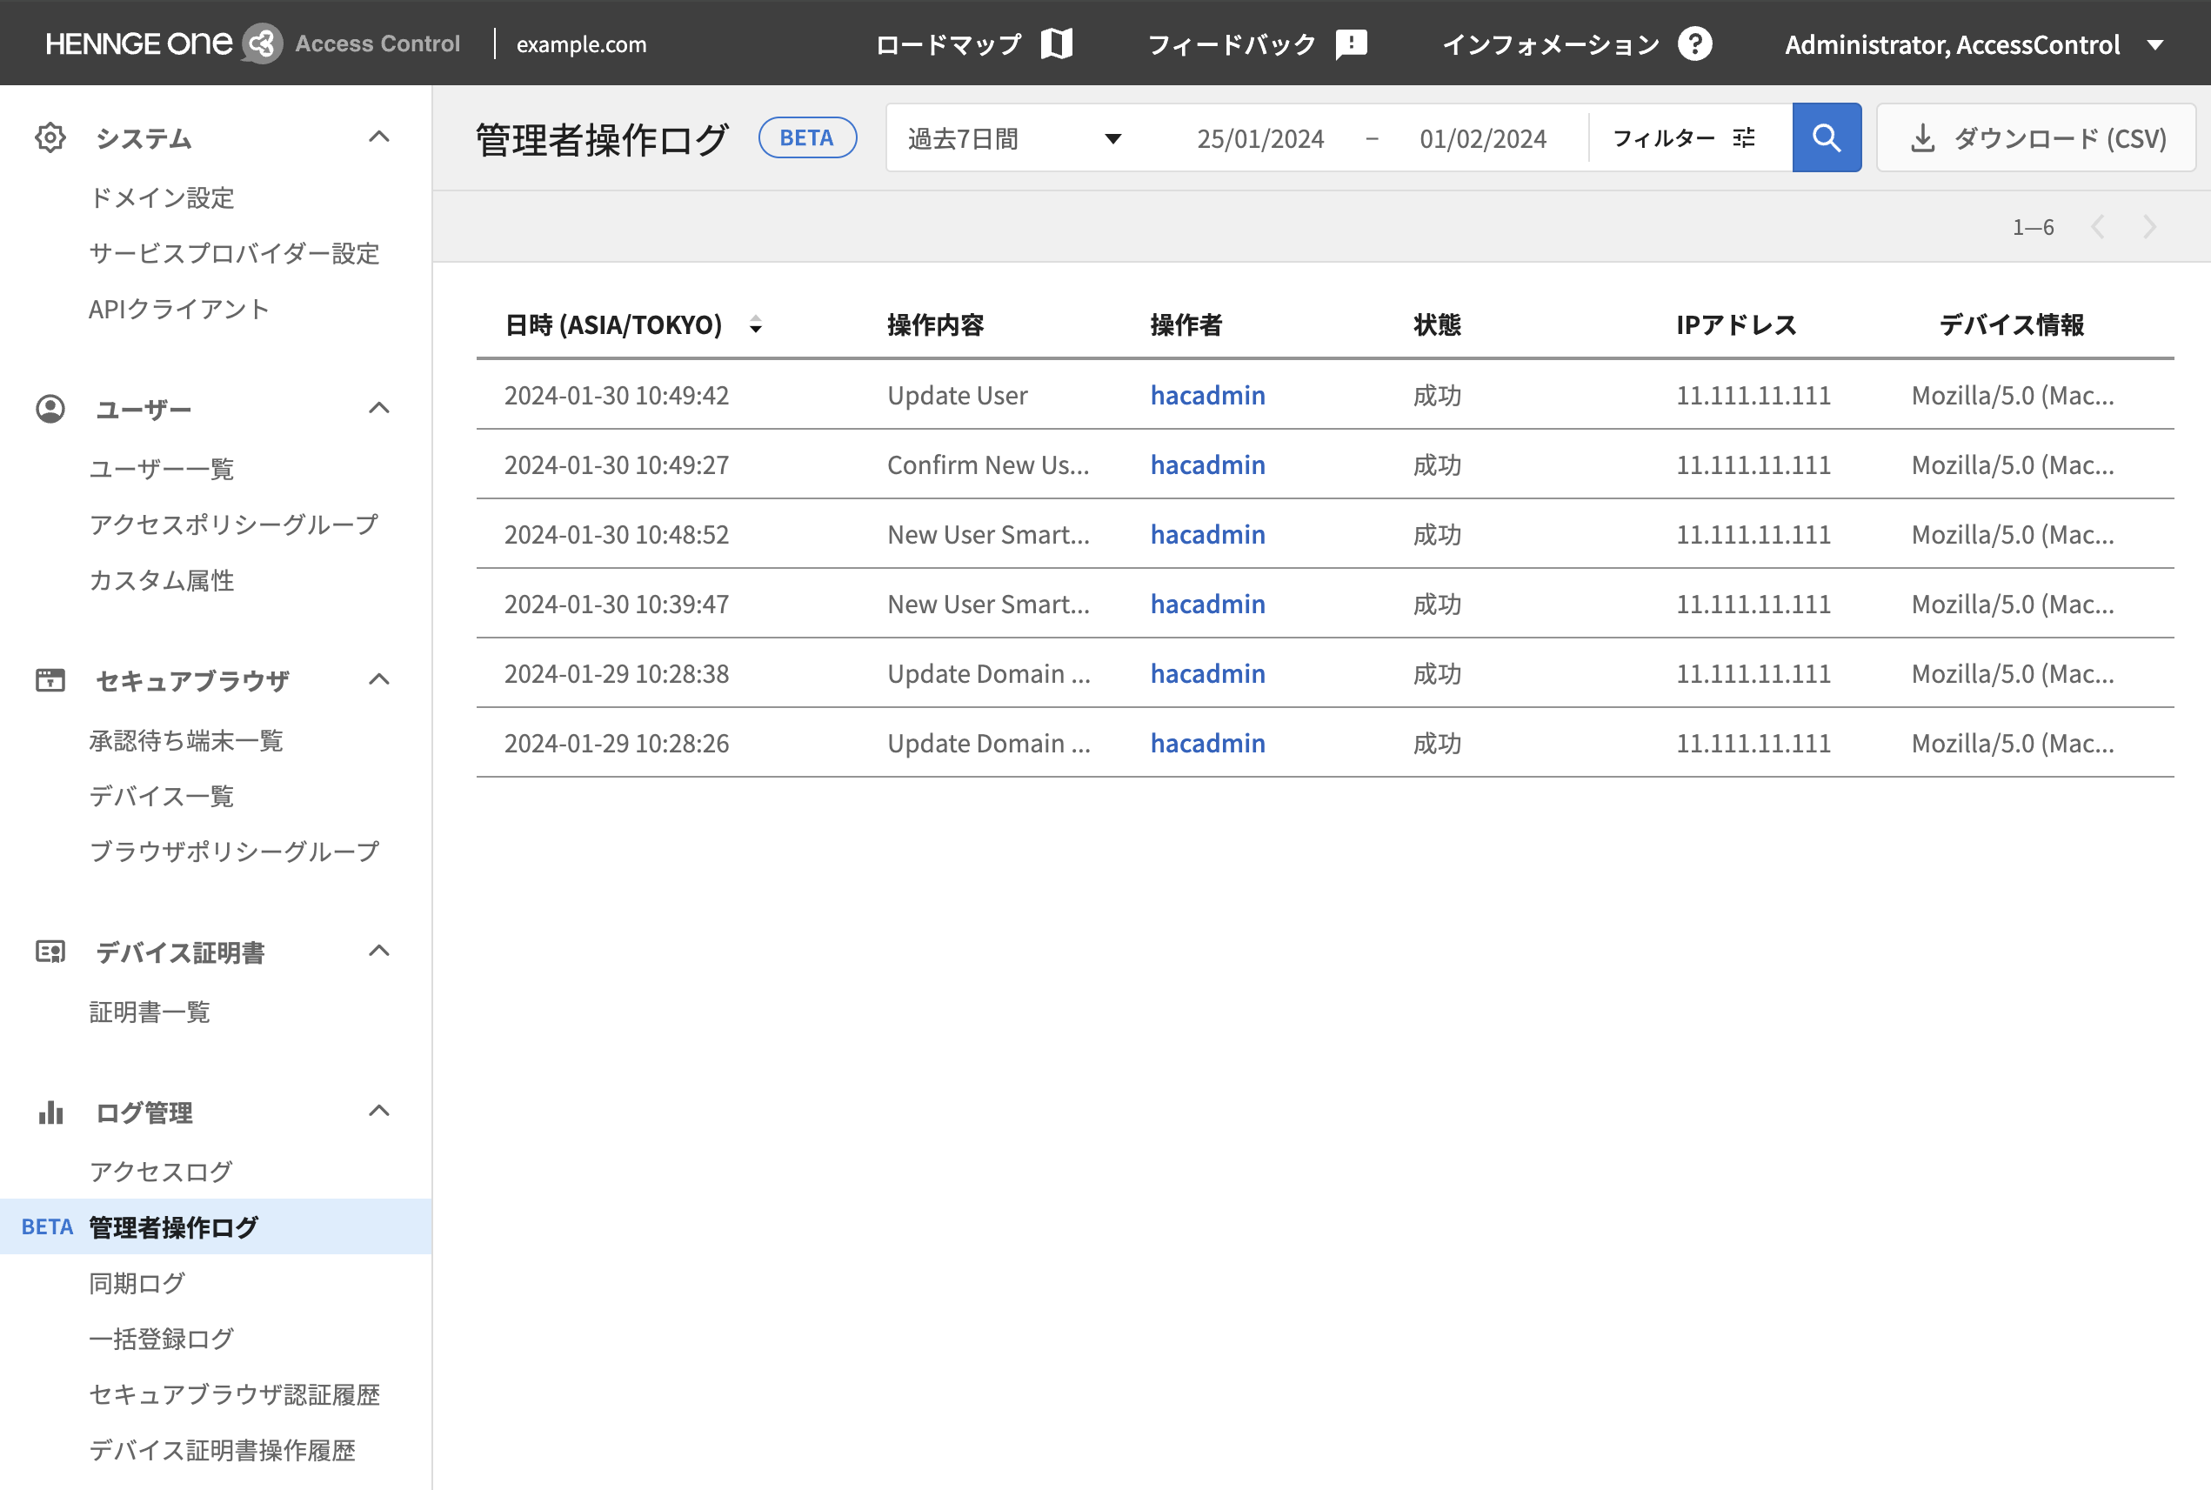Open アクセスログ menu item
This screenshot has height=1490, width=2211.
pos(161,1172)
